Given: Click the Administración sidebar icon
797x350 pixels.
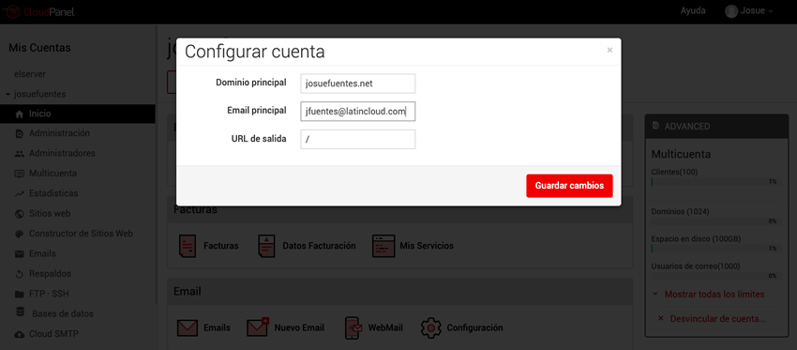Looking at the screenshot, I should pos(20,134).
